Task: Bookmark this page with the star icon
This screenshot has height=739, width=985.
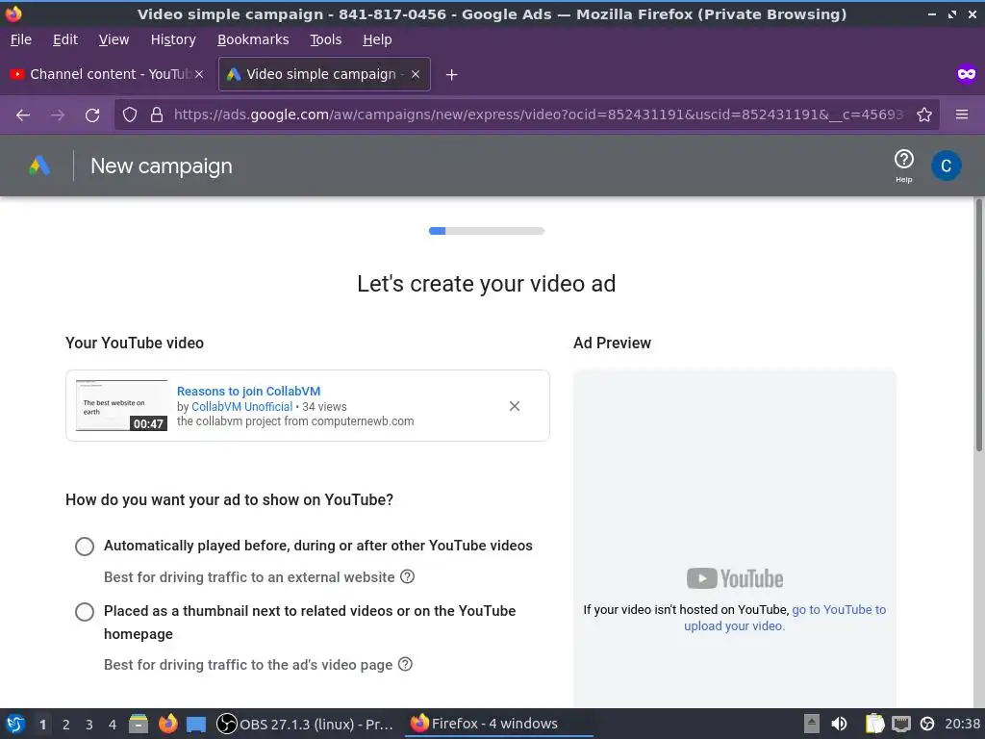Action: point(924,115)
